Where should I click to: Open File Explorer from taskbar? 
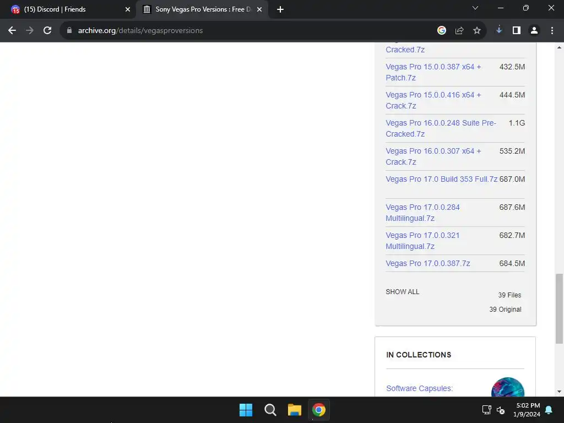(295, 410)
